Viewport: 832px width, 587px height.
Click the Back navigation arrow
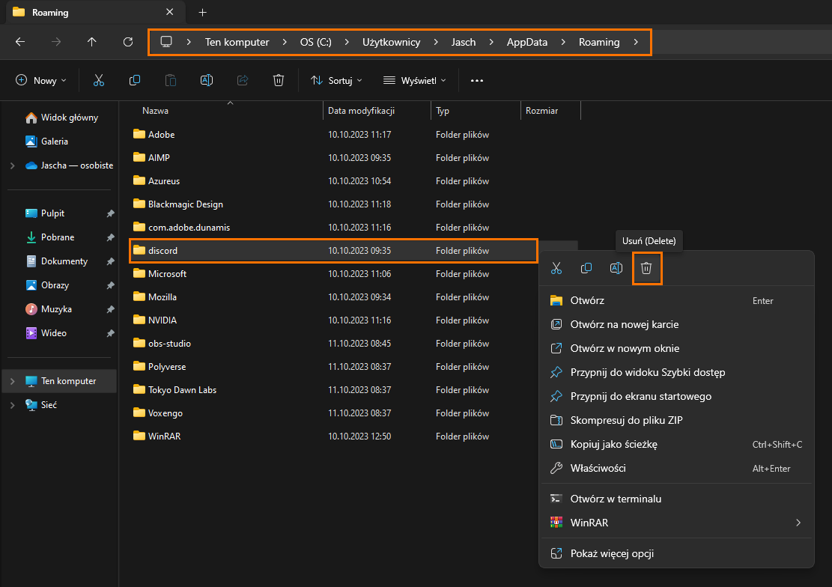click(20, 42)
